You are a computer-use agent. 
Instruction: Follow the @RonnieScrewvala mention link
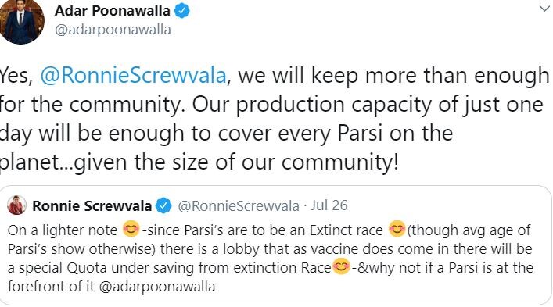[x=133, y=75]
